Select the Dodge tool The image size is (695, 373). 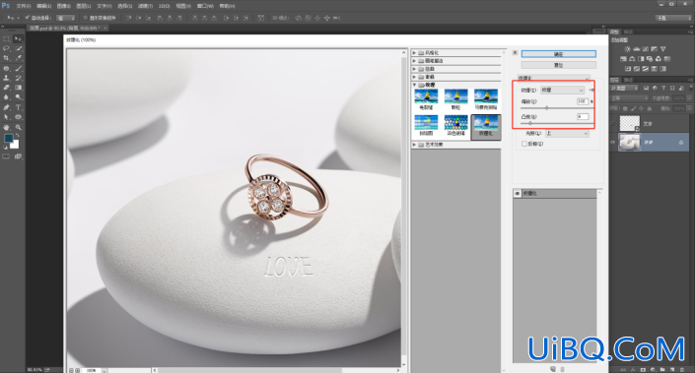click(18, 97)
